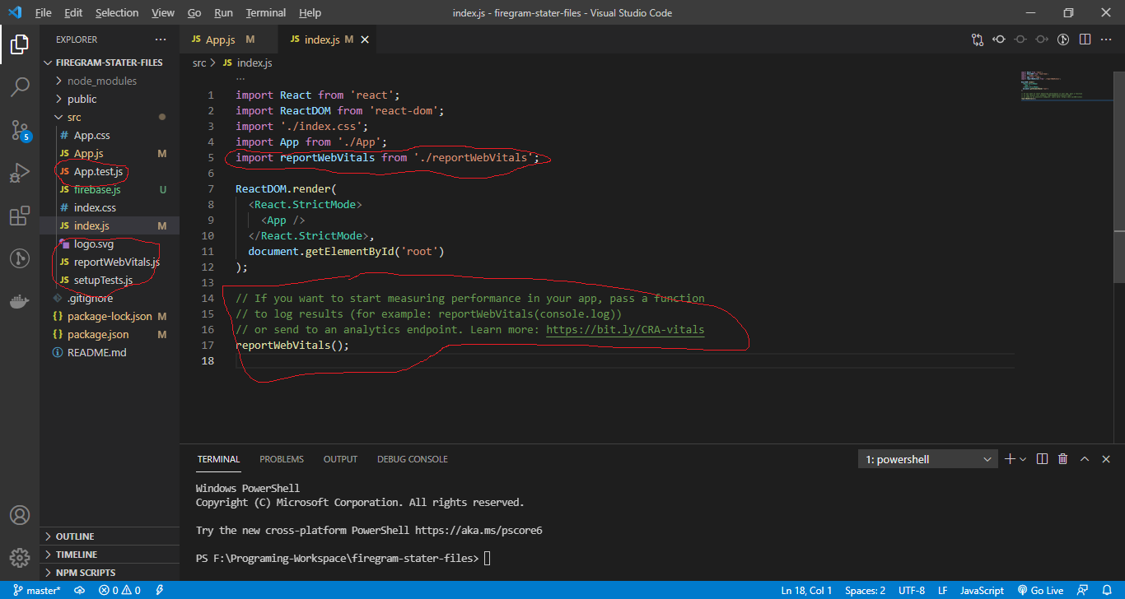Split the terminal panel

[1042, 459]
